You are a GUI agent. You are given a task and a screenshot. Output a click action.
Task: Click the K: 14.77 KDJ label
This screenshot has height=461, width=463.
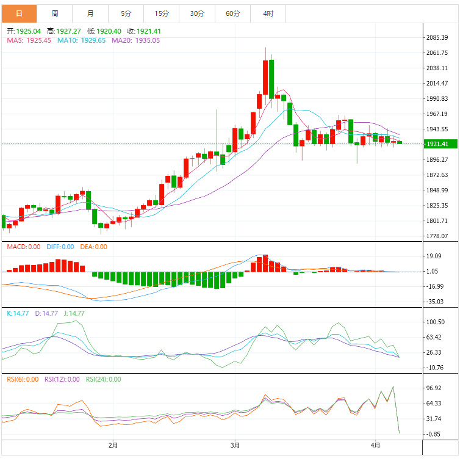tap(17, 313)
